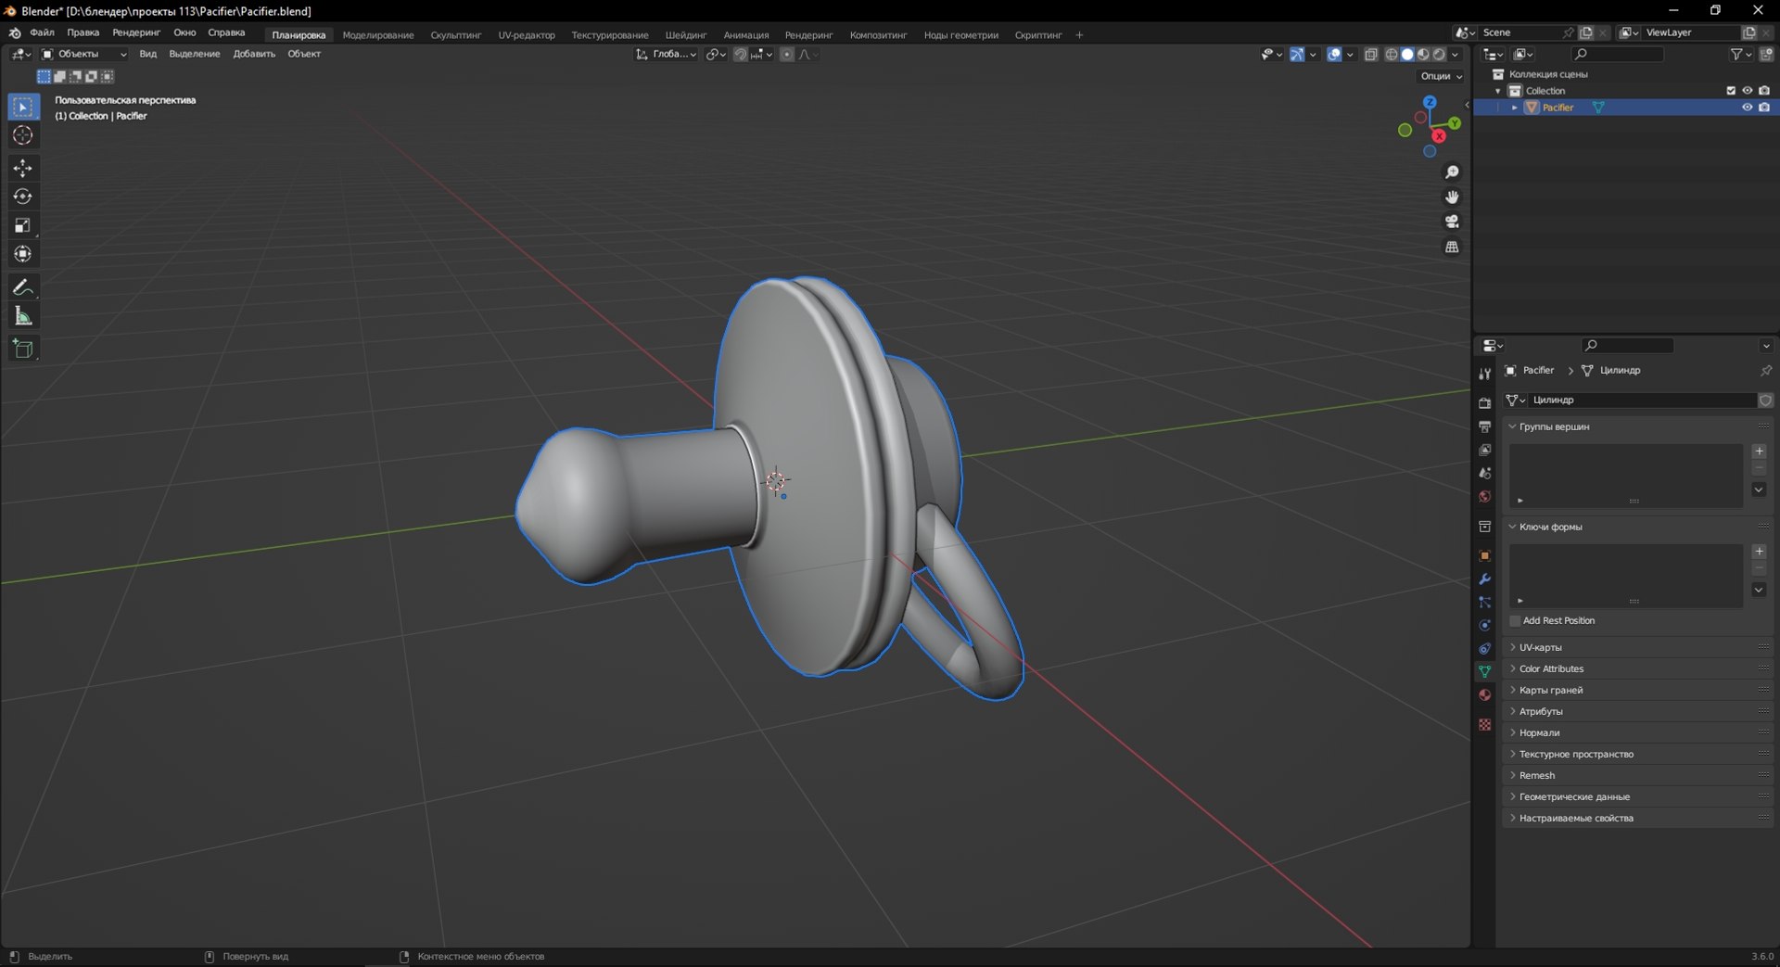
Task: Switch to wireframe viewport shading
Action: point(1392,55)
